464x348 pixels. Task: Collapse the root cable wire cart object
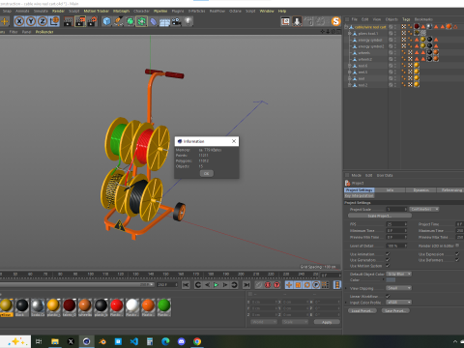pos(346,27)
